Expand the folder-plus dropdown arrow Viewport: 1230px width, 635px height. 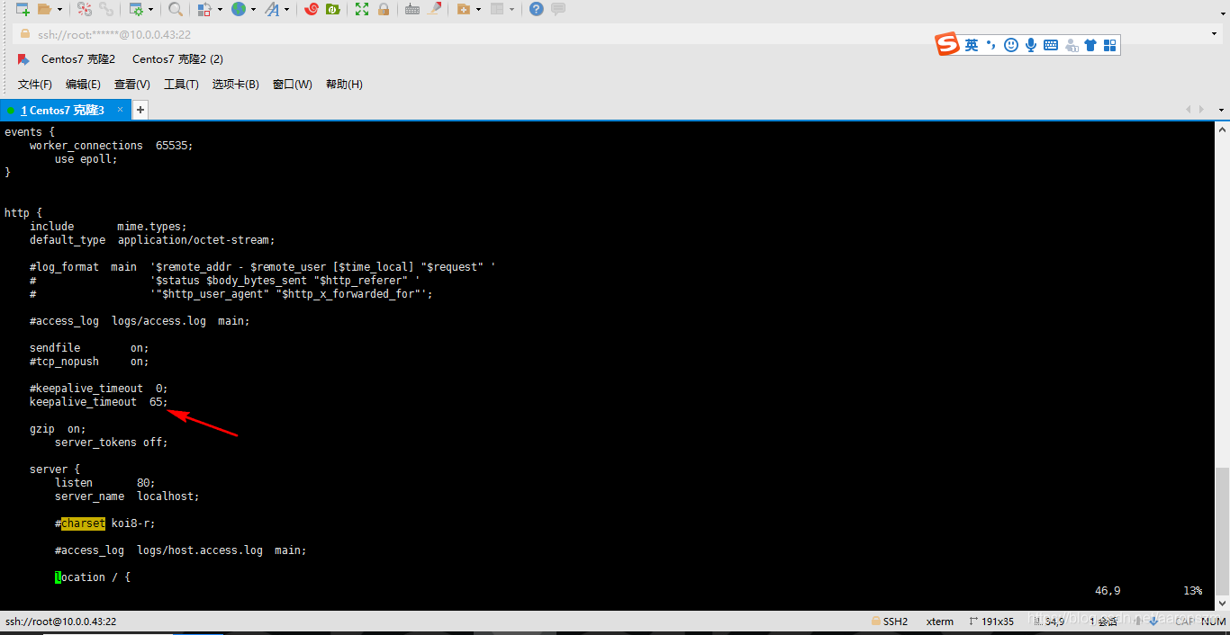point(478,9)
